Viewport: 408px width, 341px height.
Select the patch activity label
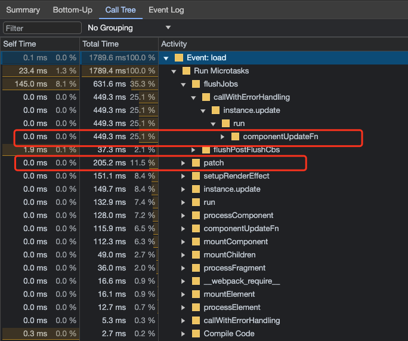tap(214, 163)
